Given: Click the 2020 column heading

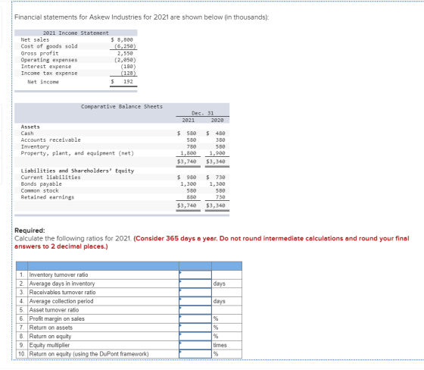Looking at the screenshot, I should pos(217,120).
